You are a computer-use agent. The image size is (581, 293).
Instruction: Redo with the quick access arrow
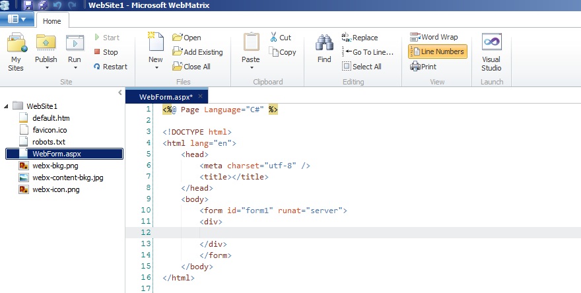[72, 5]
